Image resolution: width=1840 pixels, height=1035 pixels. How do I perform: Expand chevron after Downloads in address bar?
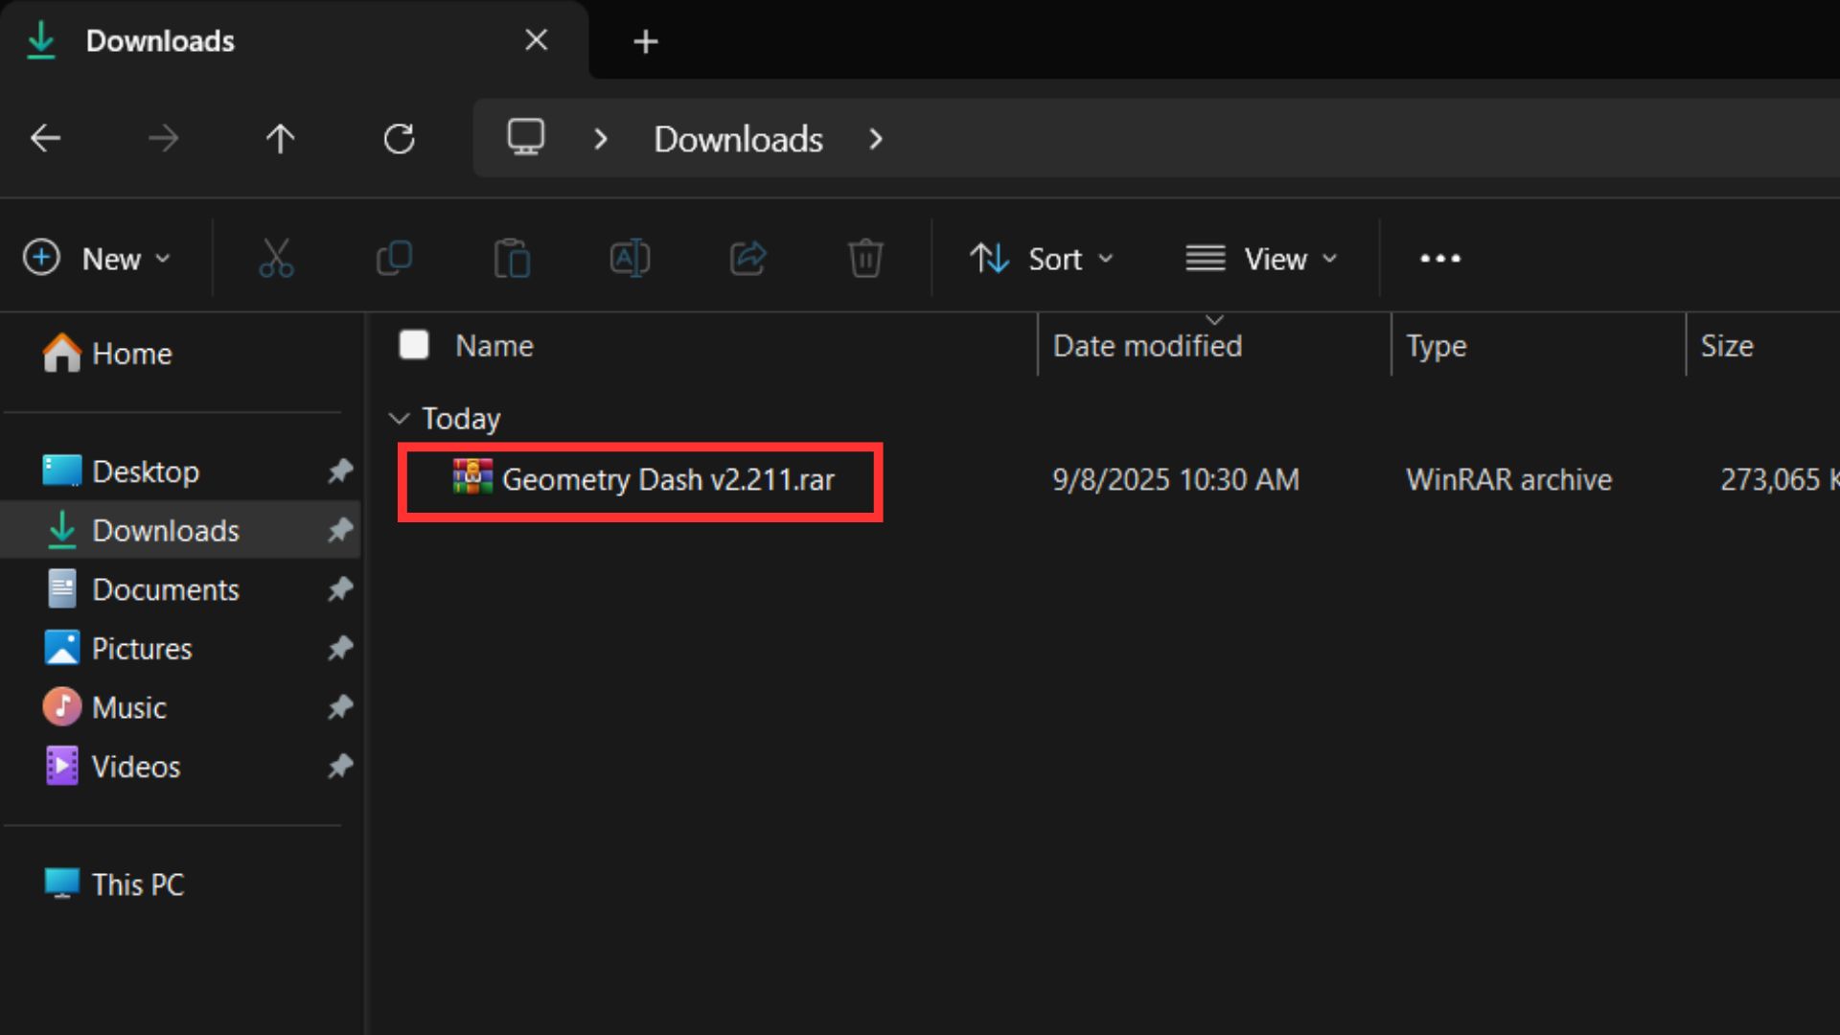[875, 139]
